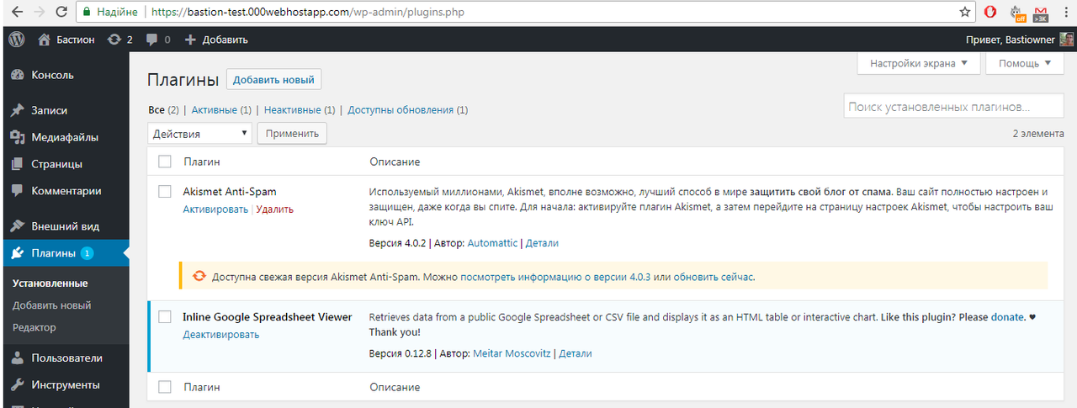Click the обновить сейчас link
This screenshot has height=408, width=1077.
pyautogui.click(x=714, y=276)
